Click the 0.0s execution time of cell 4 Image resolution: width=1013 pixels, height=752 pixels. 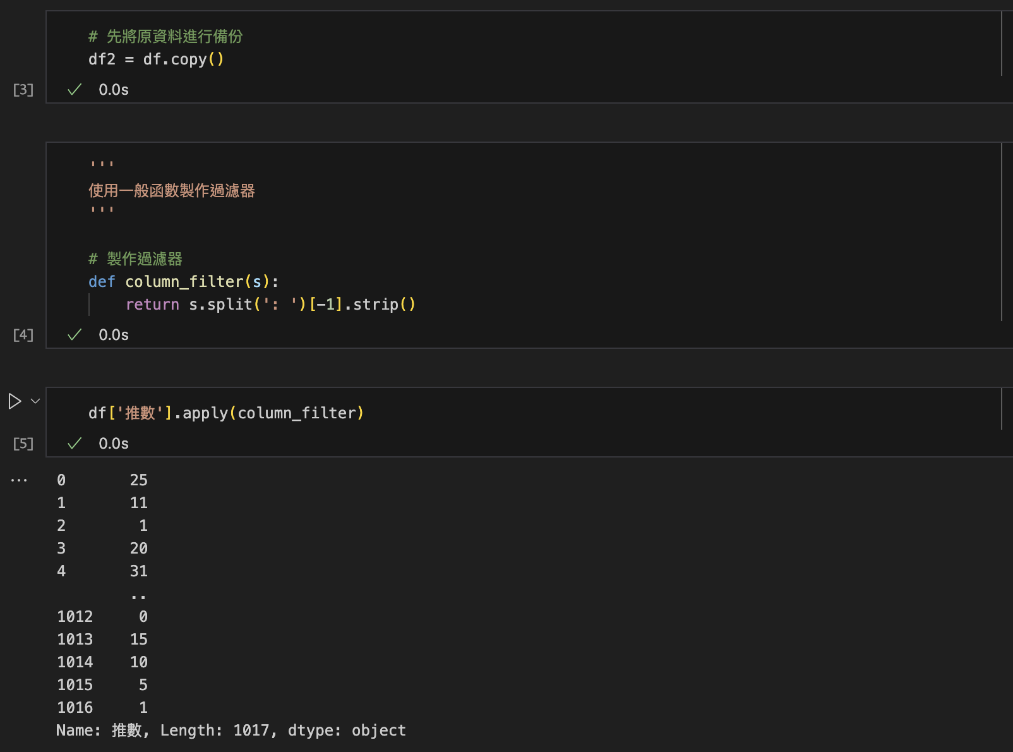pos(114,335)
